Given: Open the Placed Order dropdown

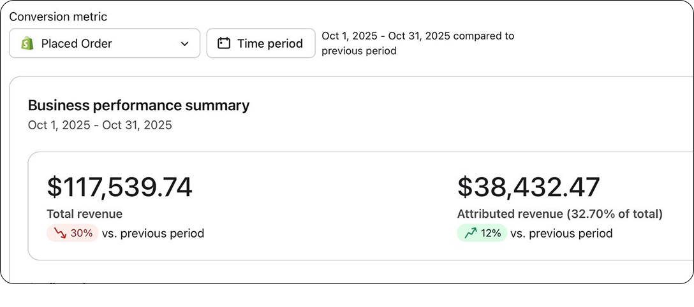Looking at the screenshot, I should click(x=105, y=43).
